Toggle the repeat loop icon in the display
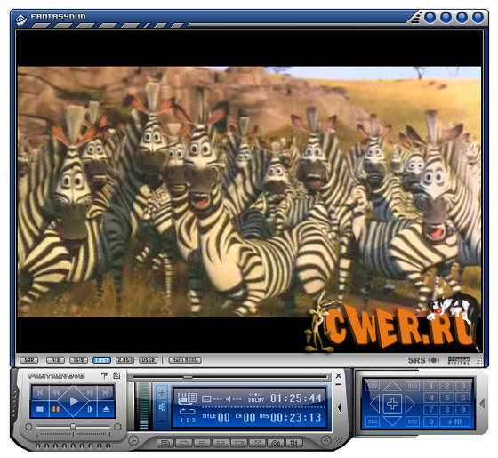 (x=188, y=412)
